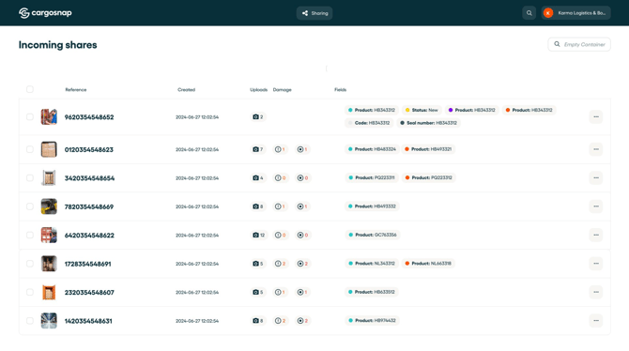Sort by the Reference column header
Viewport: 629px width, 351px height.
coord(76,89)
